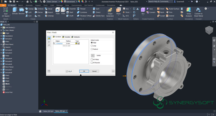The image size is (216, 116).
Task: Click the ViewCube in the viewport
Action: pos(209,30)
